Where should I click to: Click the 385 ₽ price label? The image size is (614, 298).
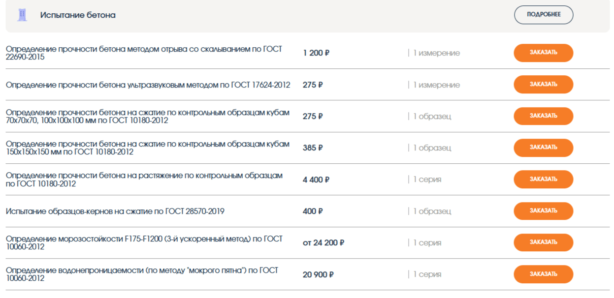pyautogui.click(x=313, y=148)
